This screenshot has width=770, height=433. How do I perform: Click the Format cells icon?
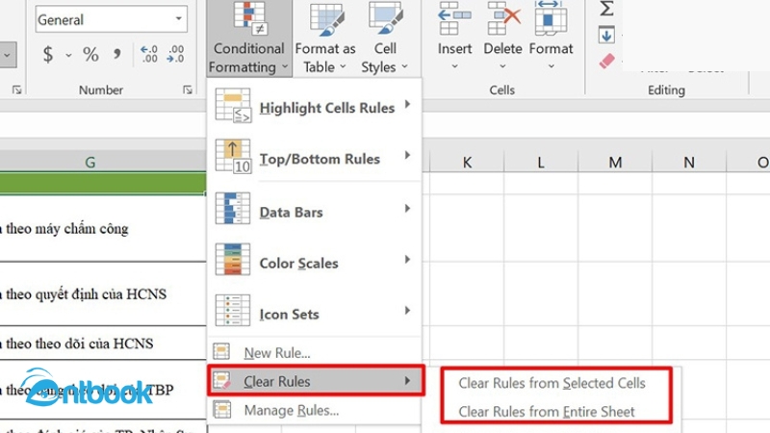click(551, 19)
